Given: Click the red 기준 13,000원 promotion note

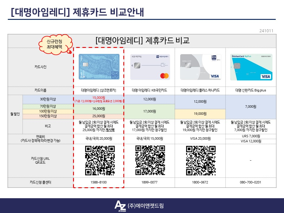Looking at the screenshot, I should click(99, 101).
